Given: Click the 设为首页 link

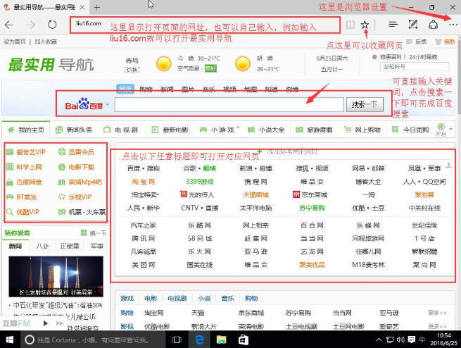Looking at the screenshot, I should (15, 42).
